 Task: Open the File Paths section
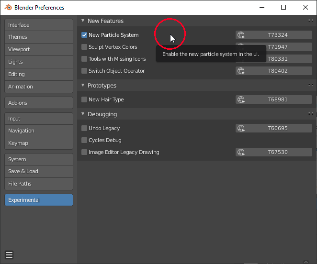pos(39,184)
